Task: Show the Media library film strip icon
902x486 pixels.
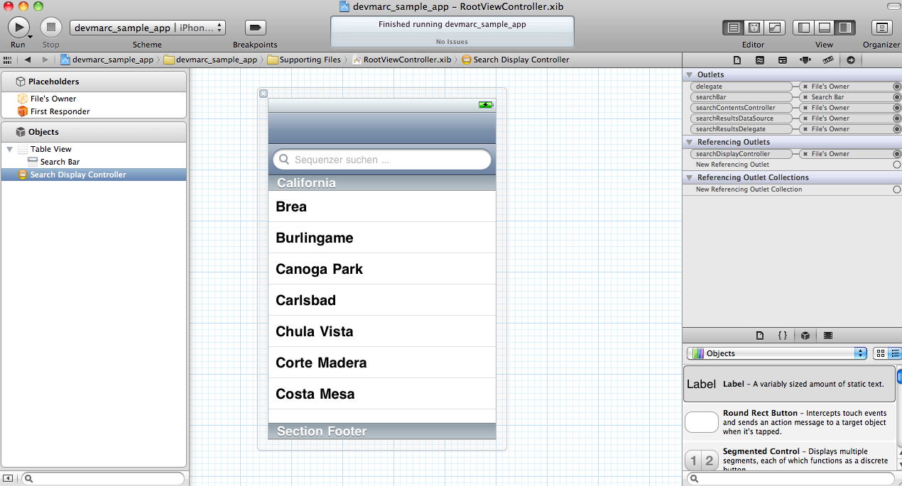Action: [x=828, y=335]
